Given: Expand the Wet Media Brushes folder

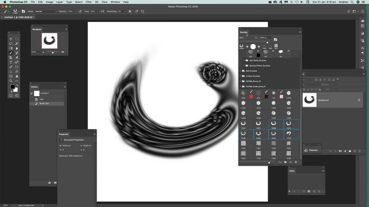Looking at the screenshot, I should point(244,60).
